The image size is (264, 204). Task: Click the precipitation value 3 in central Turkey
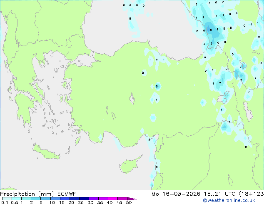click(x=157, y=86)
